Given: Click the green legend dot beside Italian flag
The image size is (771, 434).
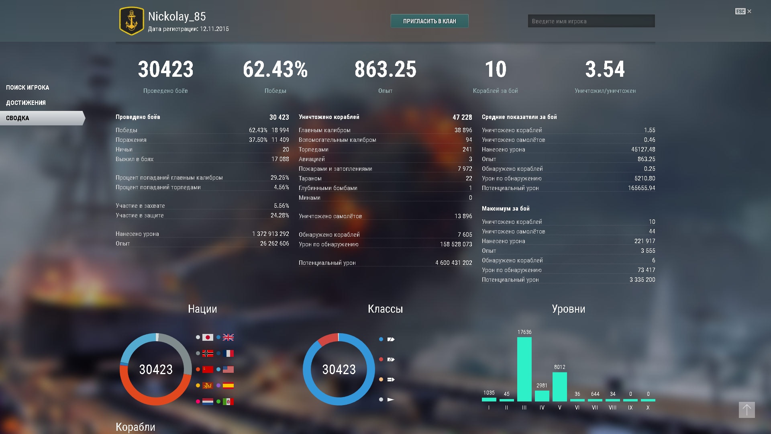Looking at the screenshot, I should 218,402.
